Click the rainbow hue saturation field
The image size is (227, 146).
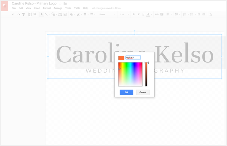pyautogui.click(x=130, y=74)
